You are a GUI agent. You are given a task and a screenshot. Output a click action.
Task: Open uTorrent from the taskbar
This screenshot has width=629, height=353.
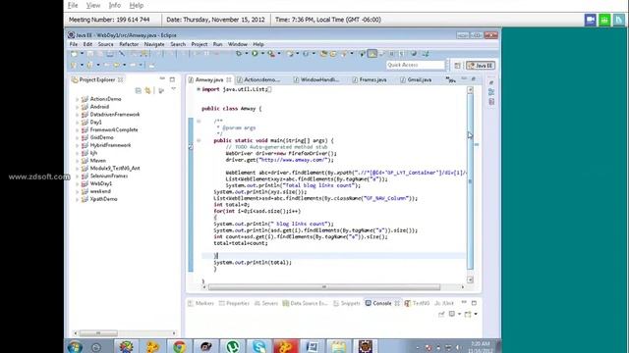(x=233, y=346)
